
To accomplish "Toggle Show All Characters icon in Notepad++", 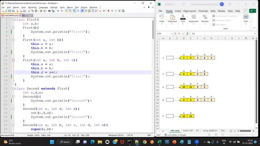I will pyautogui.click(x=78, y=11).
